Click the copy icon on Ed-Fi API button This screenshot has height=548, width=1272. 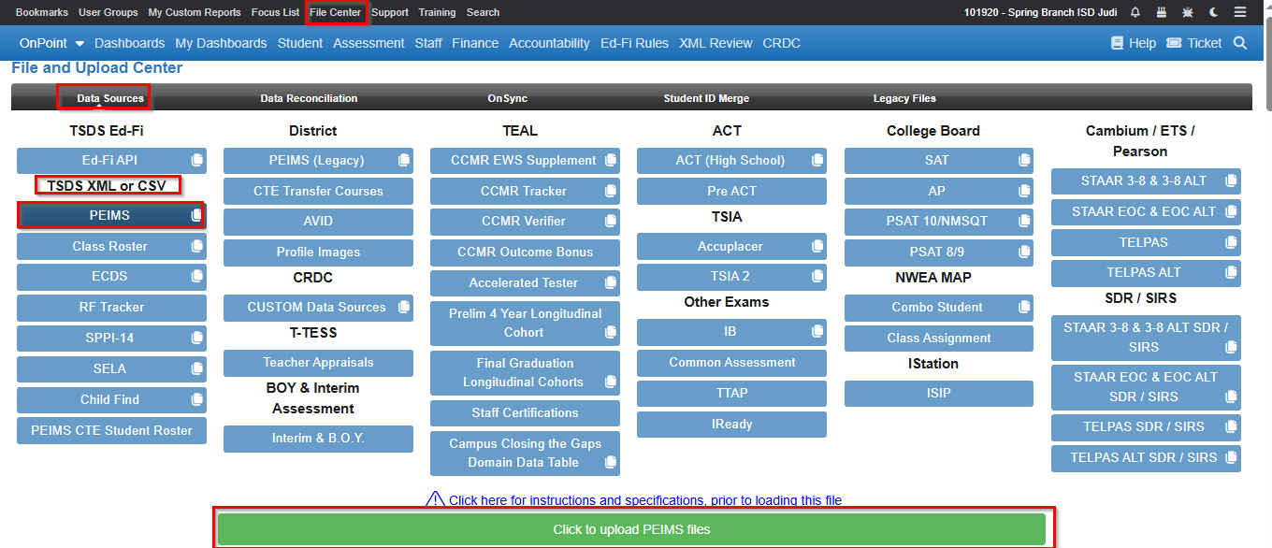pyautogui.click(x=196, y=161)
